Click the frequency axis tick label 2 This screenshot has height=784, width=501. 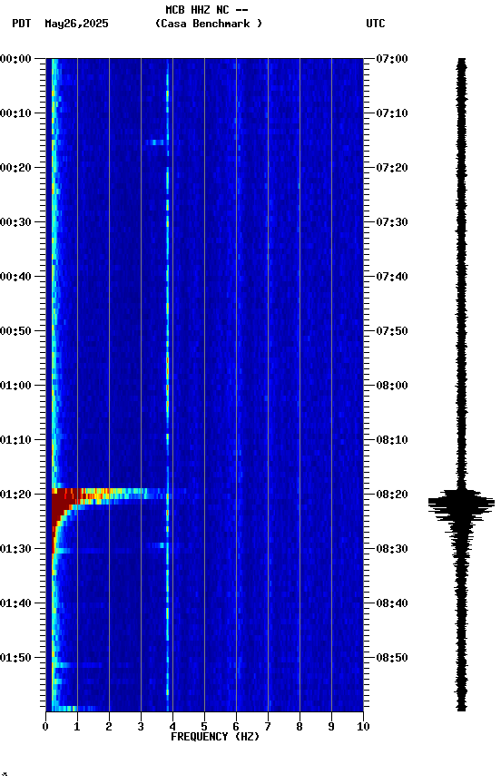[109, 727]
